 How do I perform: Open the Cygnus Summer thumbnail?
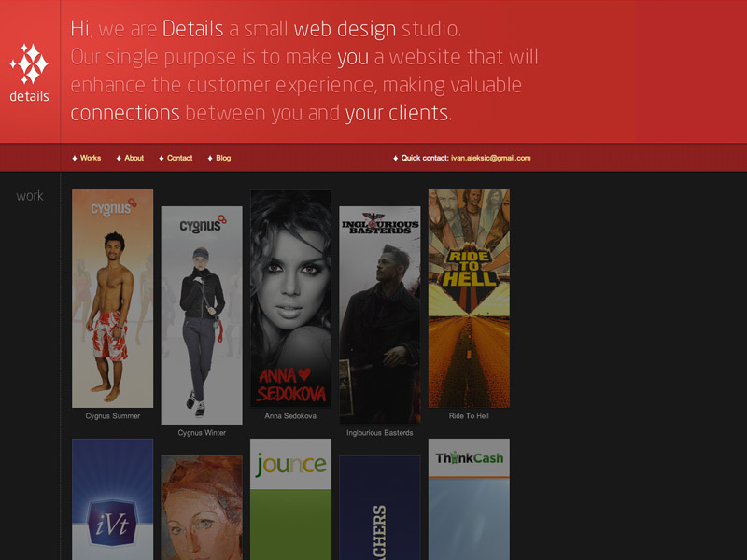[x=112, y=299]
